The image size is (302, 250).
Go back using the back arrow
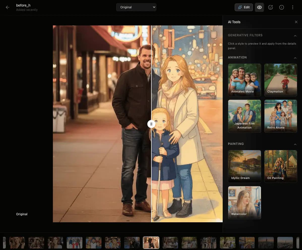7,7
